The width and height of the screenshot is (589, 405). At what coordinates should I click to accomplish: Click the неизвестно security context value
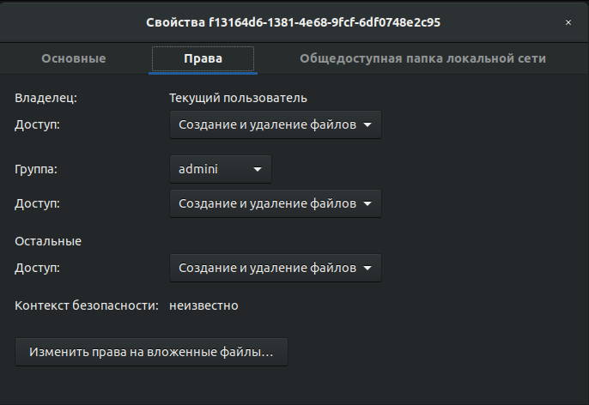pos(203,305)
